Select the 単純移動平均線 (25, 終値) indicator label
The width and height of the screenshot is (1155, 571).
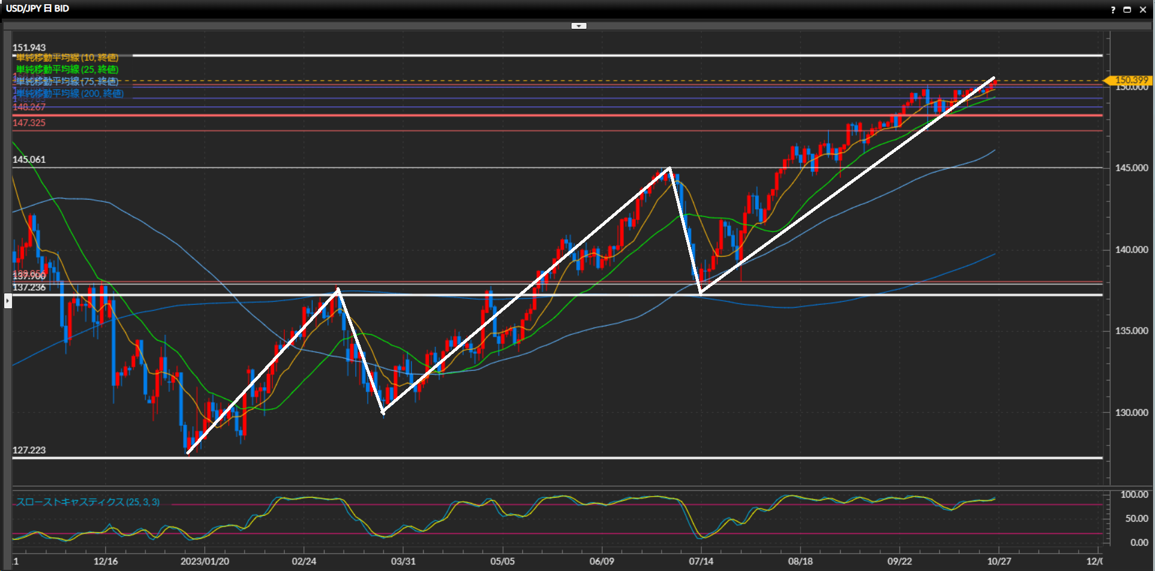tap(67, 70)
